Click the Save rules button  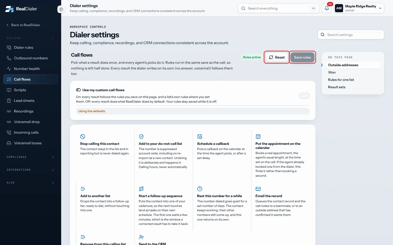pyautogui.click(x=302, y=57)
